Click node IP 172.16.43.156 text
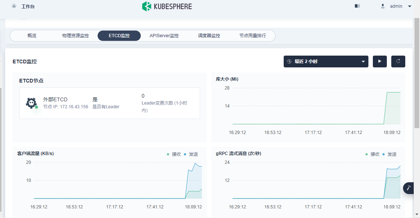Viewport: 420px width, 218px height. pos(66,106)
